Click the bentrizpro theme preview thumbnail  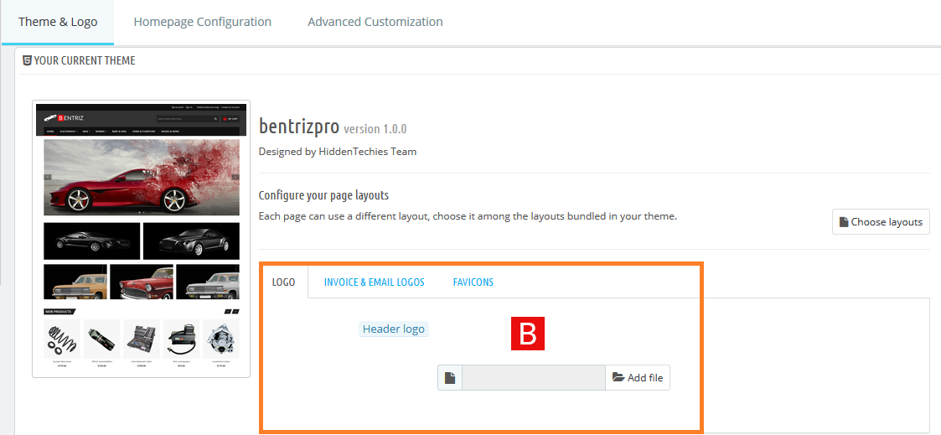[141, 239]
